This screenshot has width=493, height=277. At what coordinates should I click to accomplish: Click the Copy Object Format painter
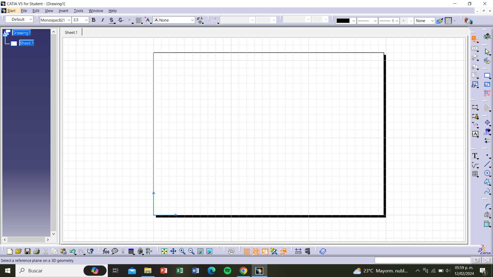440,21
